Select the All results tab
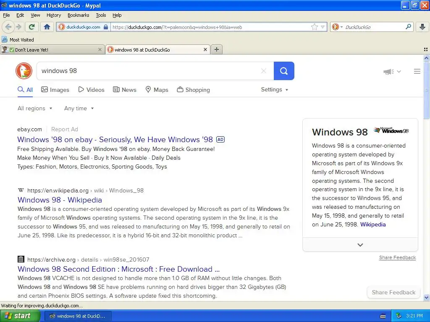This screenshot has height=322, width=430. pyautogui.click(x=25, y=90)
